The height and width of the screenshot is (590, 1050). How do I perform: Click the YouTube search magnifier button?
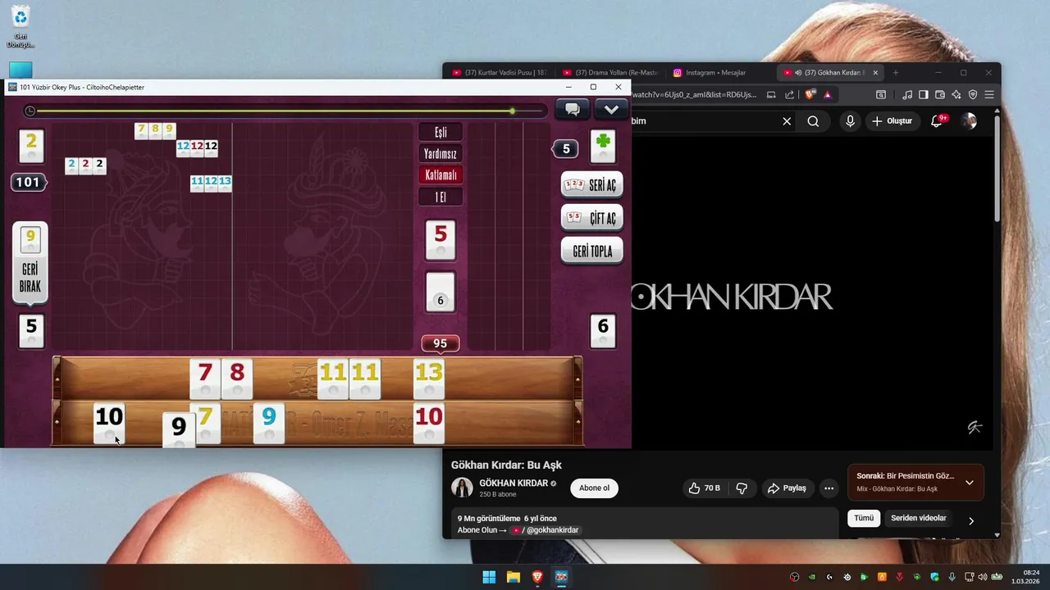coord(813,121)
